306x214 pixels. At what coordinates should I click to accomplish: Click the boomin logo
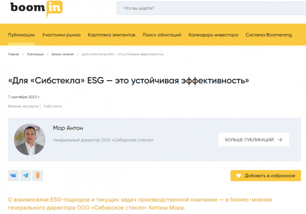pos(36,9)
